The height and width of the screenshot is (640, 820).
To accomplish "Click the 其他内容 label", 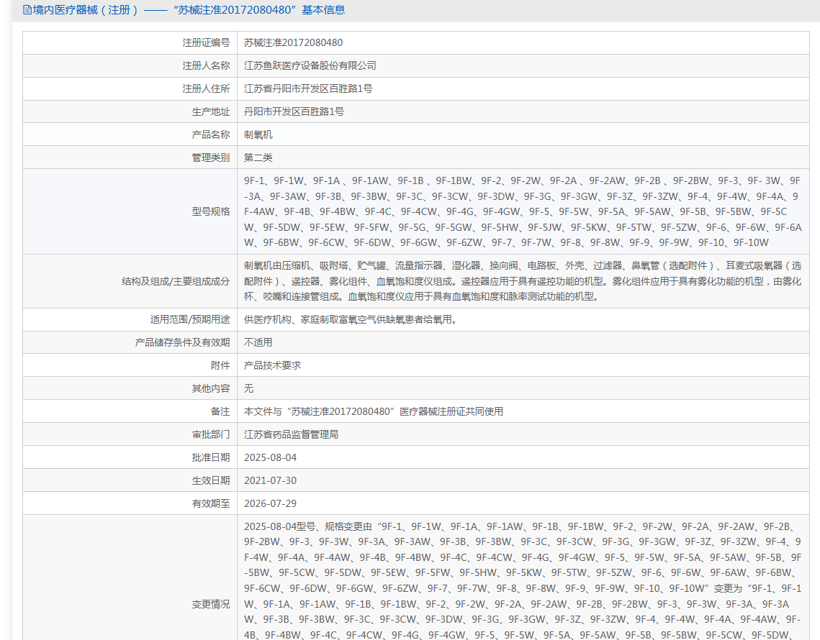I will tap(211, 389).
